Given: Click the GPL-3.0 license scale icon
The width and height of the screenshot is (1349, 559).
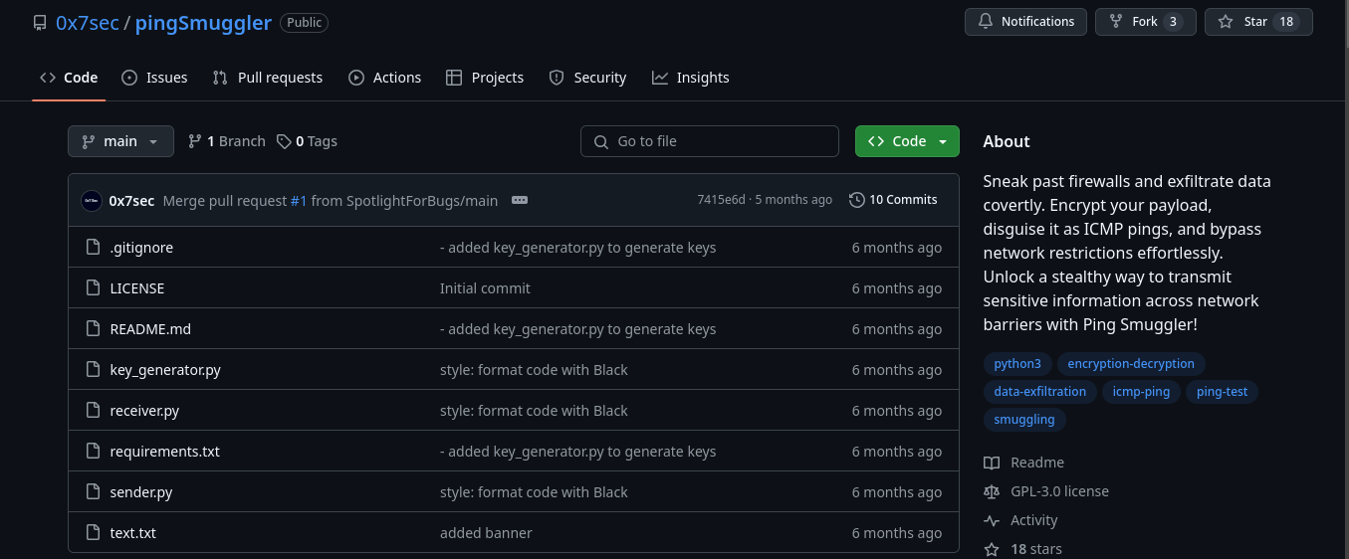Looking at the screenshot, I should (x=992, y=491).
